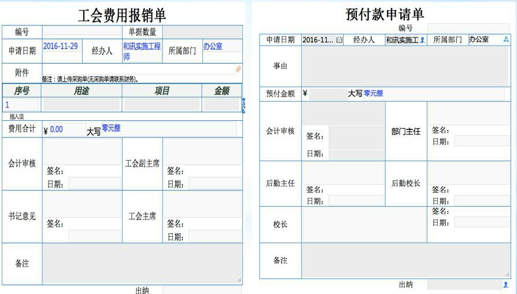Open the calendar icon beside 2016-11... date

(339, 40)
